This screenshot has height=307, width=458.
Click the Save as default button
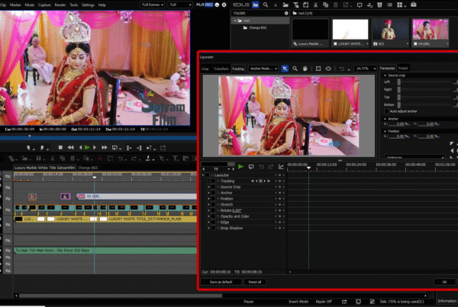click(221, 282)
